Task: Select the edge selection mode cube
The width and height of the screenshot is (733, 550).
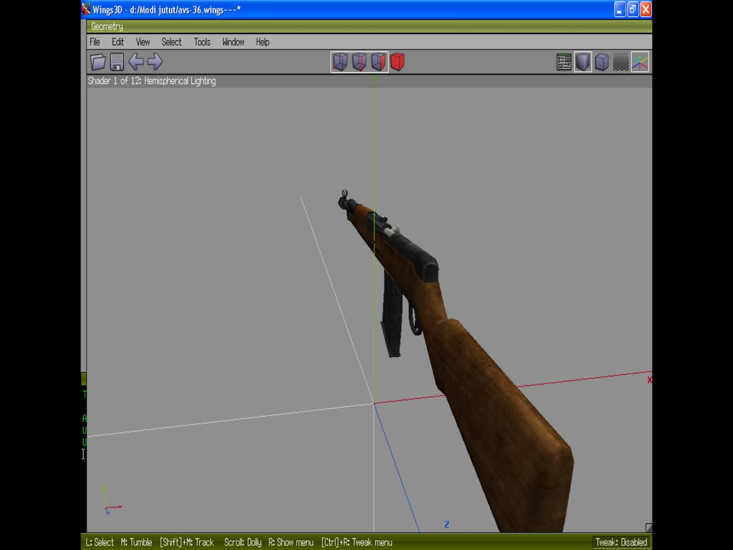Action: point(359,62)
